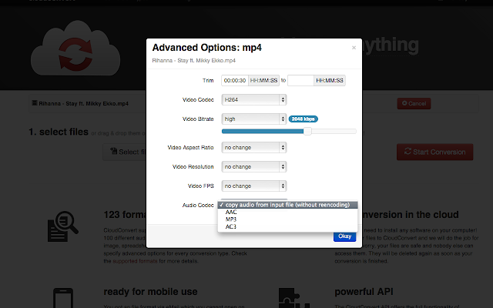
Task: Click the Okay button
Action: pos(344,236)
